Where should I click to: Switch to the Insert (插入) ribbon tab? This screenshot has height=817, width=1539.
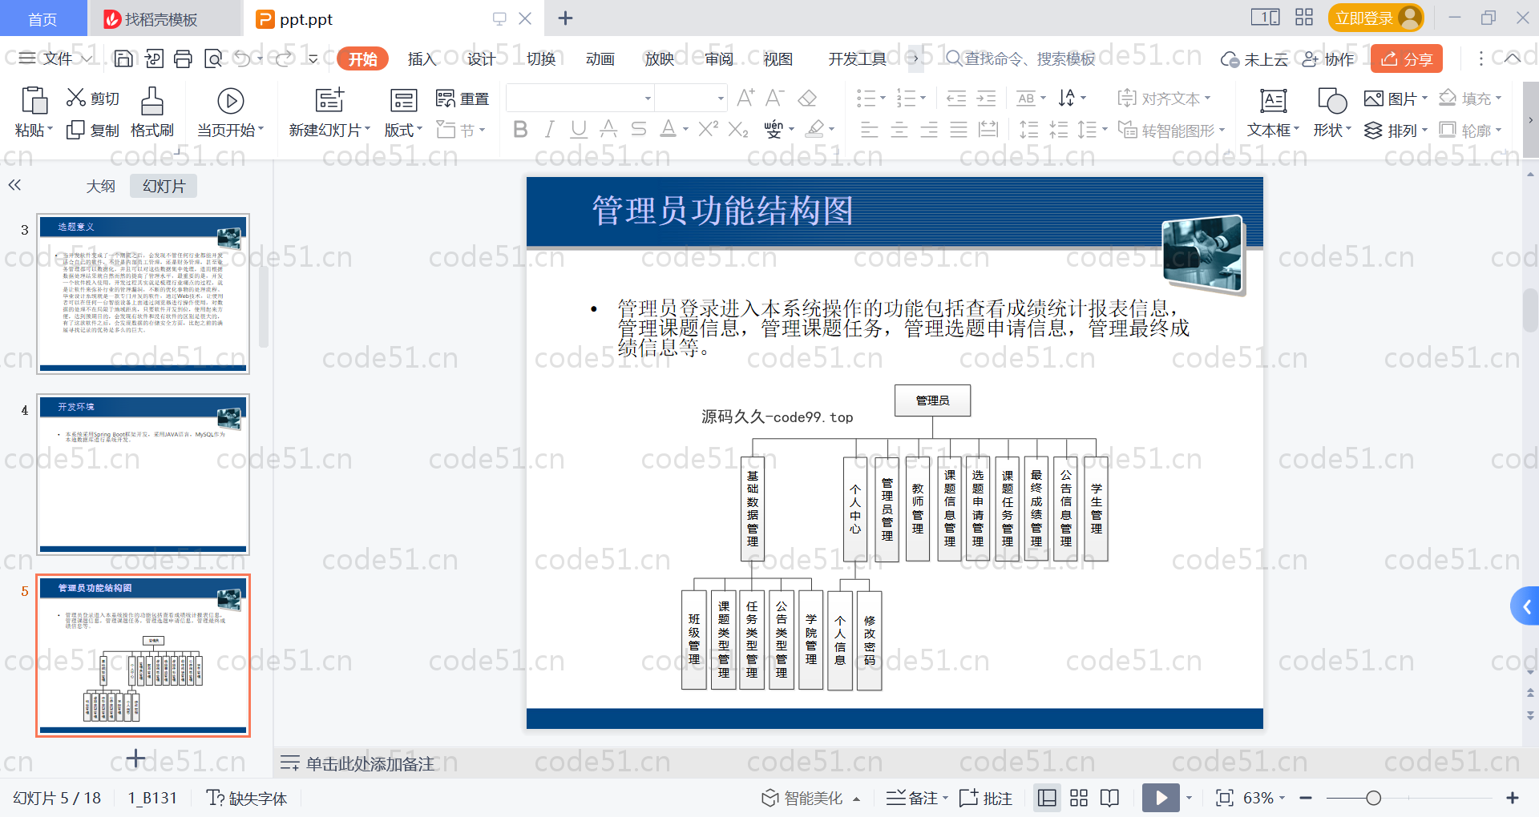point(422,58)
